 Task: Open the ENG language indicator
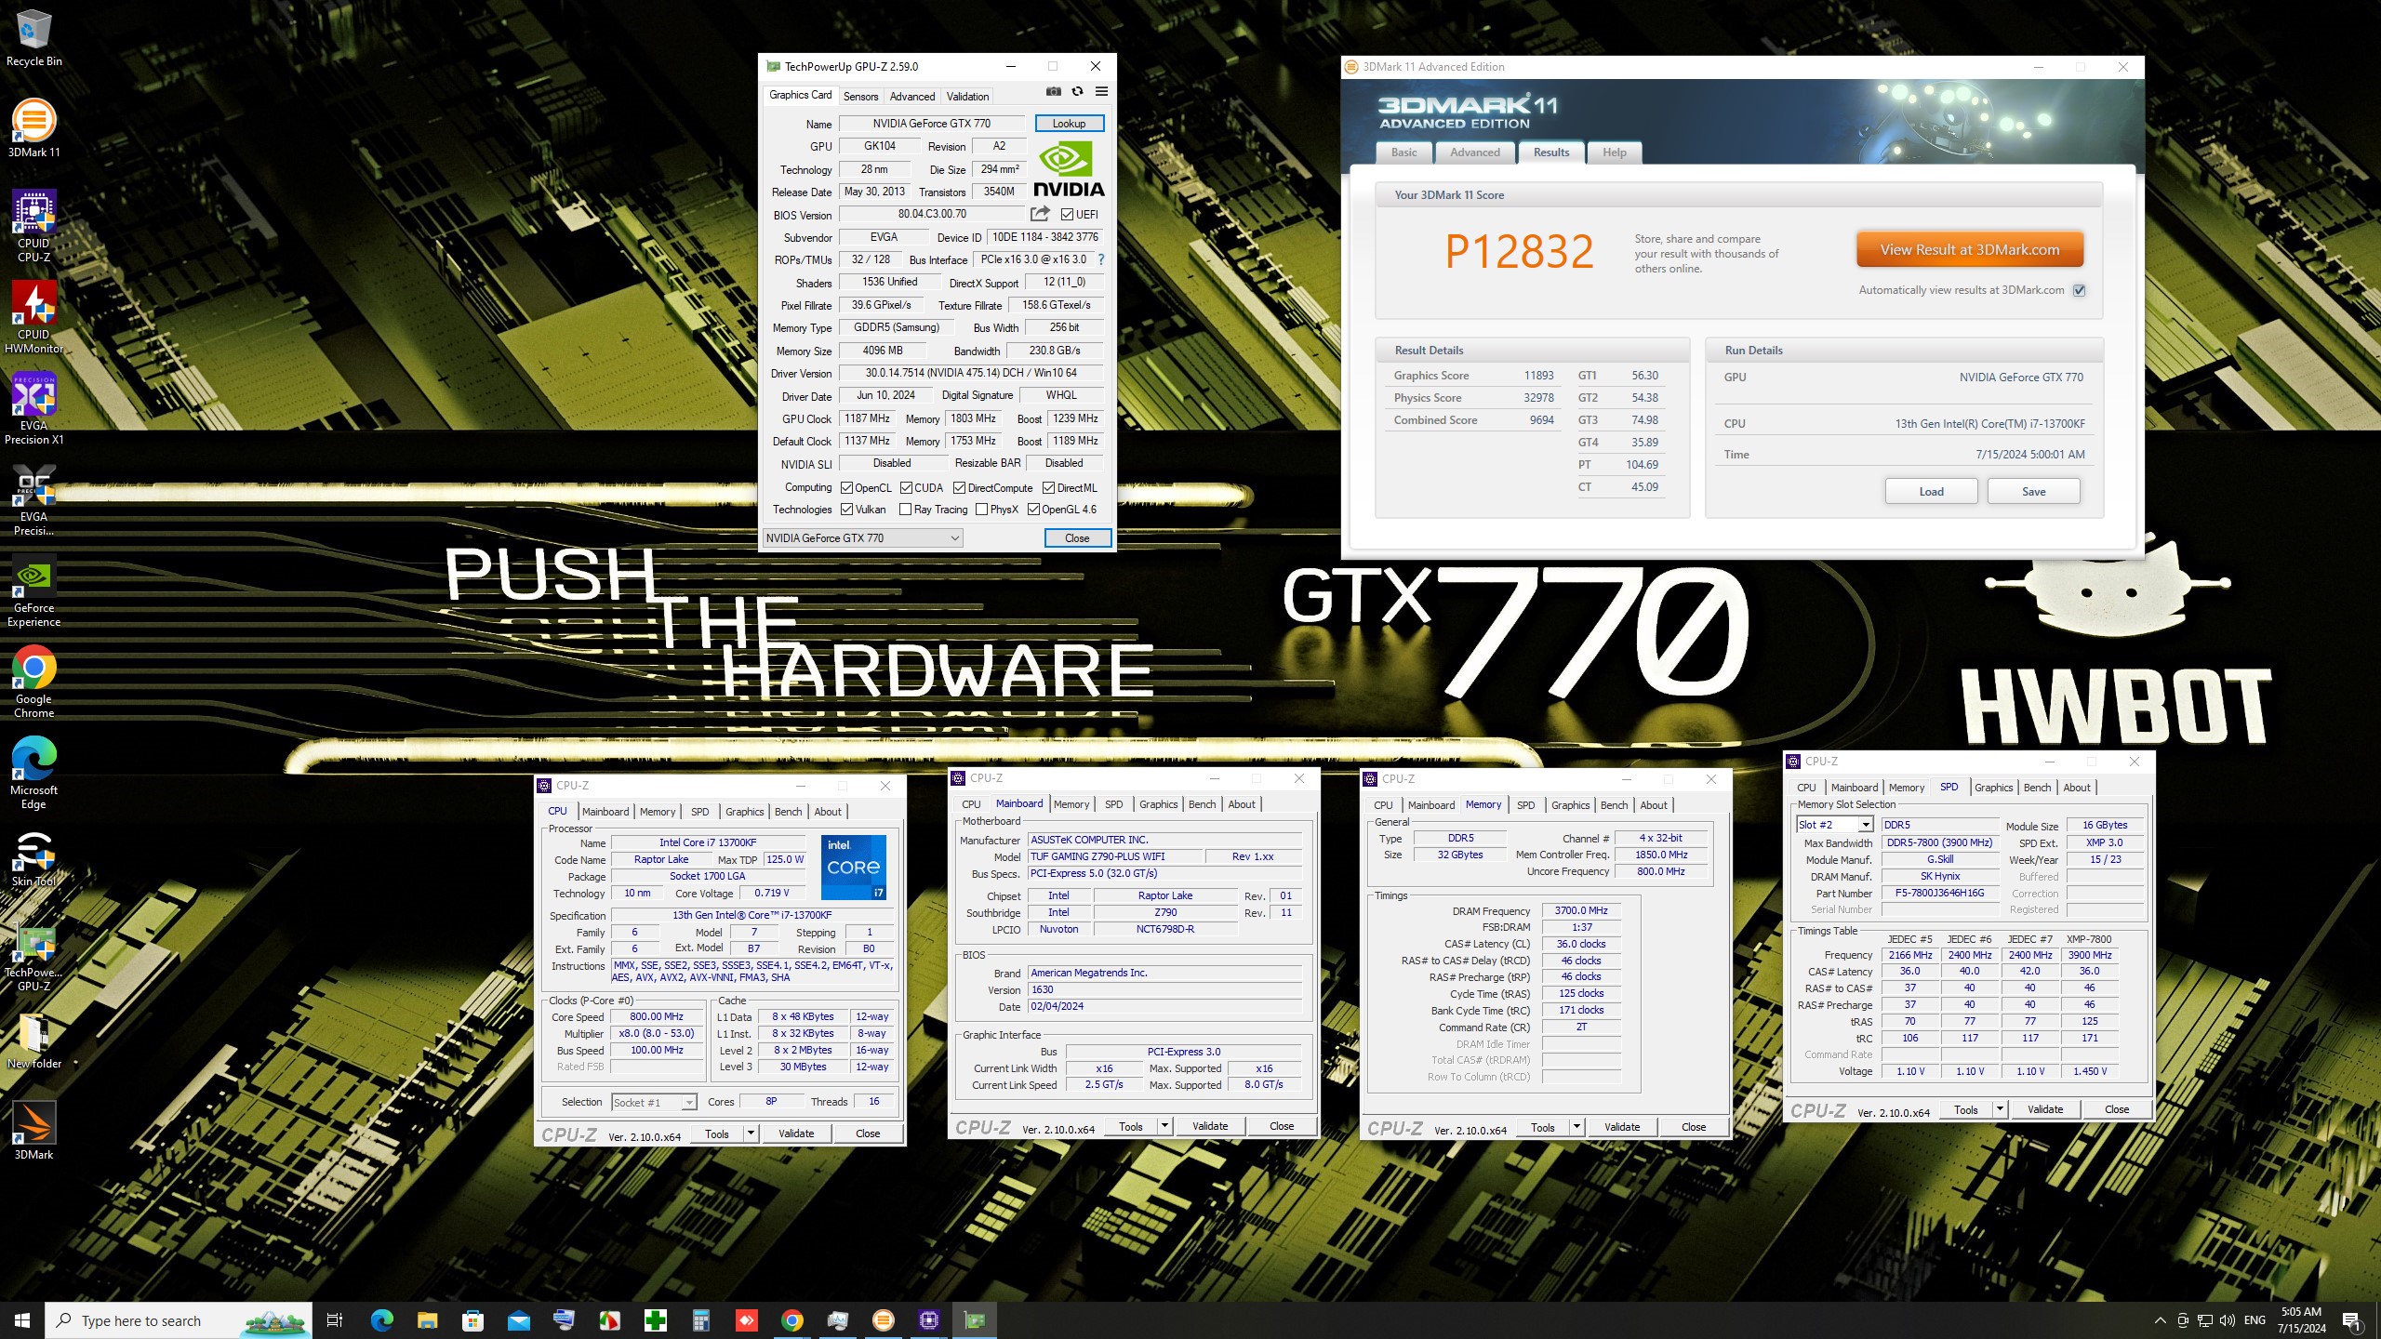point(2255,1320)
